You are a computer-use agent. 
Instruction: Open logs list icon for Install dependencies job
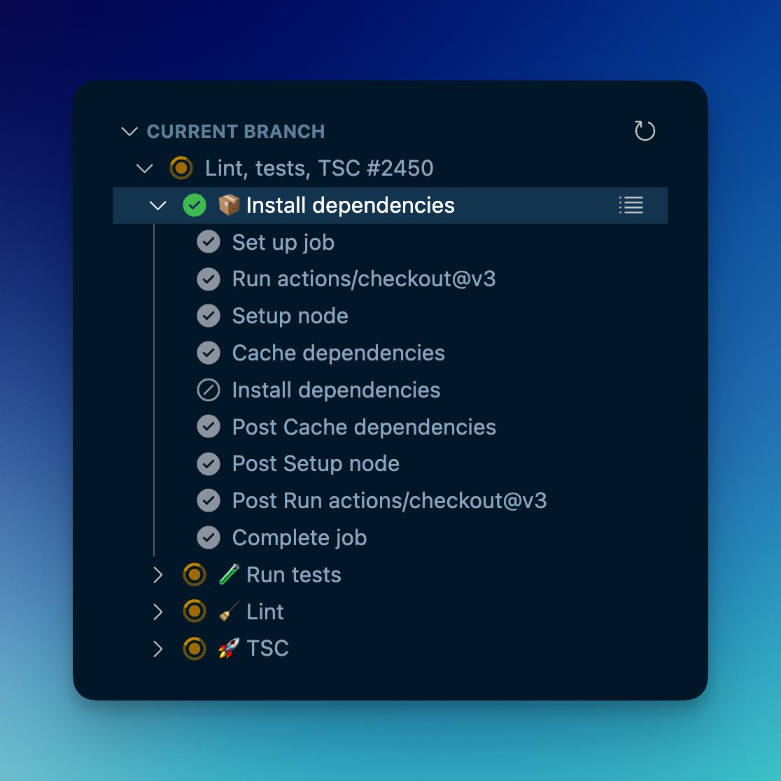[631, 205]
